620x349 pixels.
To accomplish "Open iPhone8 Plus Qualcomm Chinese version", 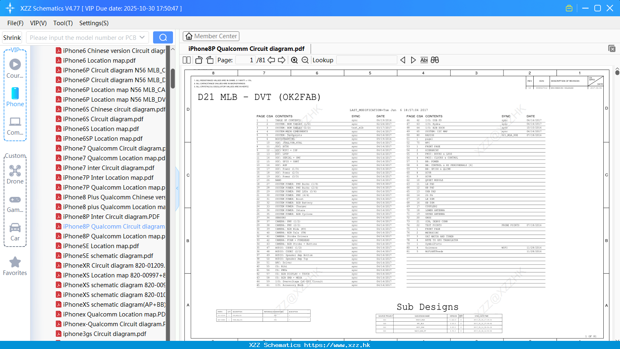I will (110, 197).
